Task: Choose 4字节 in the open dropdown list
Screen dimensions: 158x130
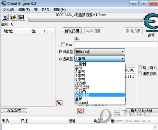Action: pos(100,75)
